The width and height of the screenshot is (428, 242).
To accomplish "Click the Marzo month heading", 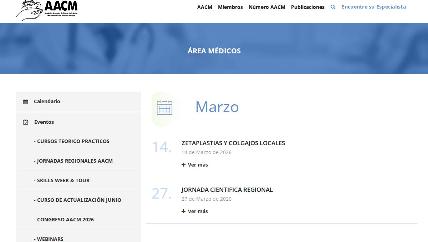I will [x=217, y=107].
